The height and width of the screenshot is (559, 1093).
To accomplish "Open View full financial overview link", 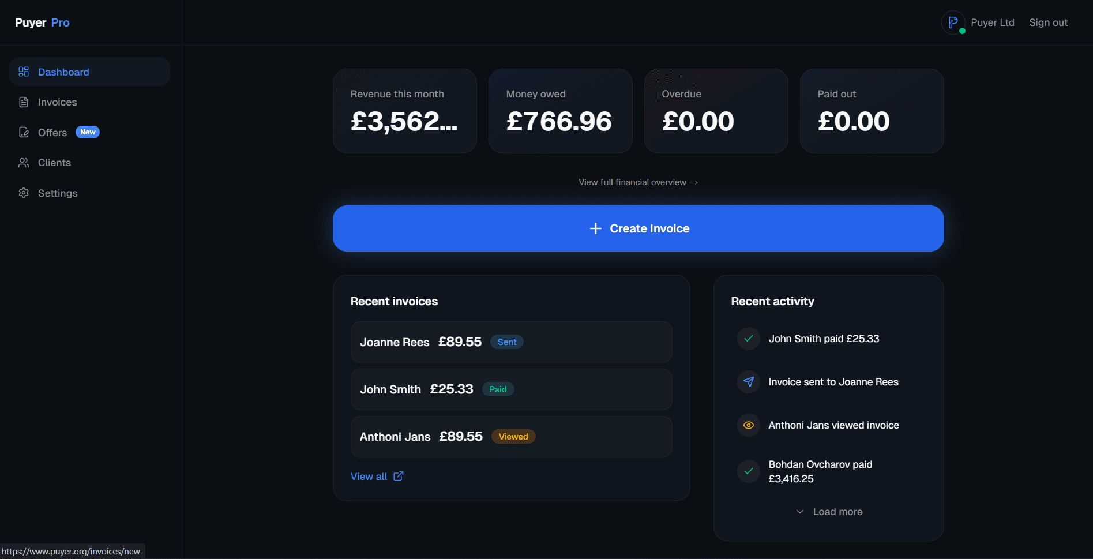I will point(638,182).
